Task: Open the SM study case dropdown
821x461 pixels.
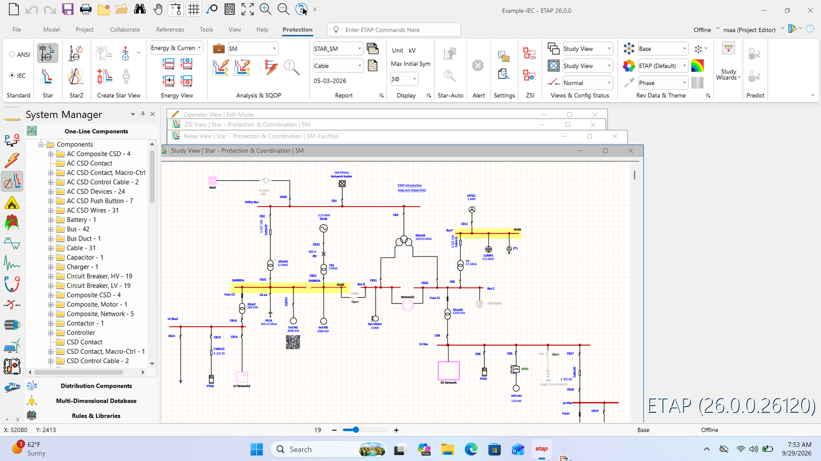Action: [275, 49]
